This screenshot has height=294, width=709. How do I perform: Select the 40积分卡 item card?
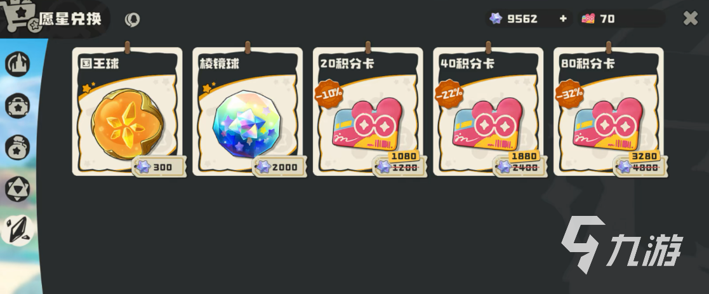pyautogui.click(x=488, y=111)
